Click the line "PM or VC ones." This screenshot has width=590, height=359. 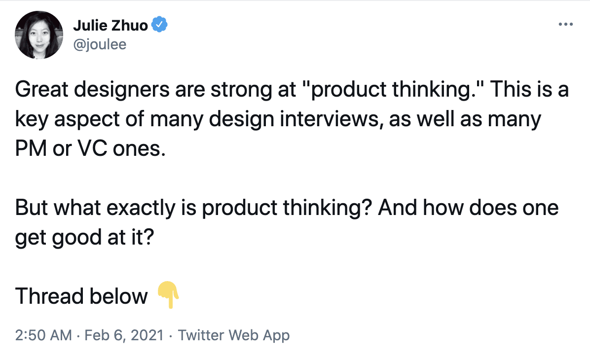click(90, 148)
